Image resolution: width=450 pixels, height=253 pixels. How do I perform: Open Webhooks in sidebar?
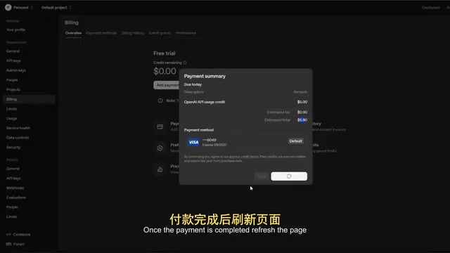[x=15, y=188]
